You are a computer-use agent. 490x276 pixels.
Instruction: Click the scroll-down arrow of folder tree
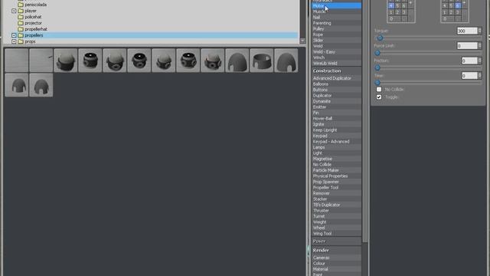point(302,41)
